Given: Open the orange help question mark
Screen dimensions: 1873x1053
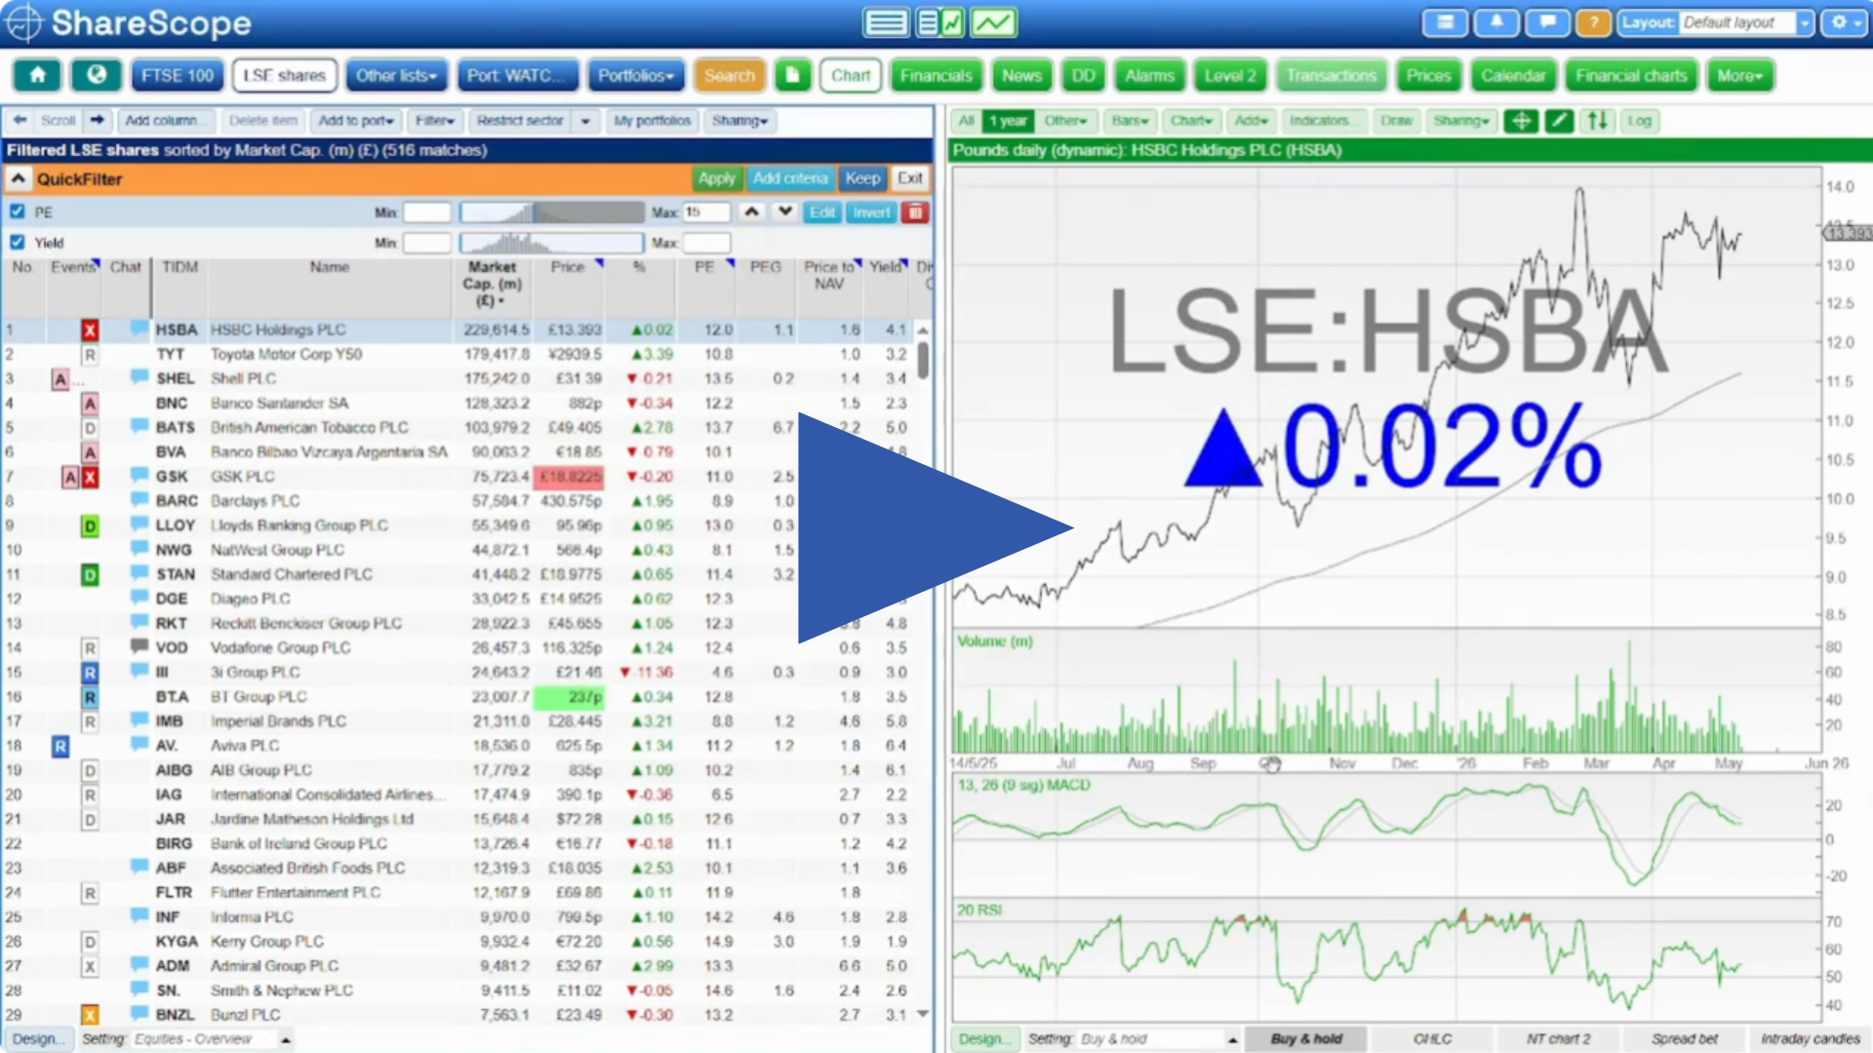Looking at the screenshot, I should [1593, 22].
